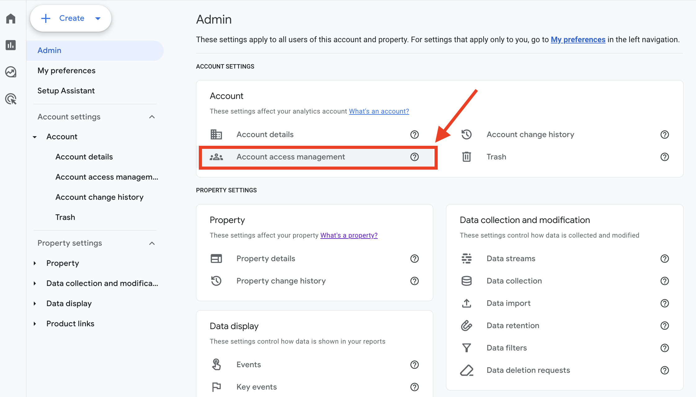Click the Data streams icon
This screenshot has height=397, width=696.
tap(466, 258)
